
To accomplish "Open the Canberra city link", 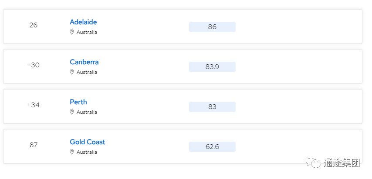I will click(84, 62).
